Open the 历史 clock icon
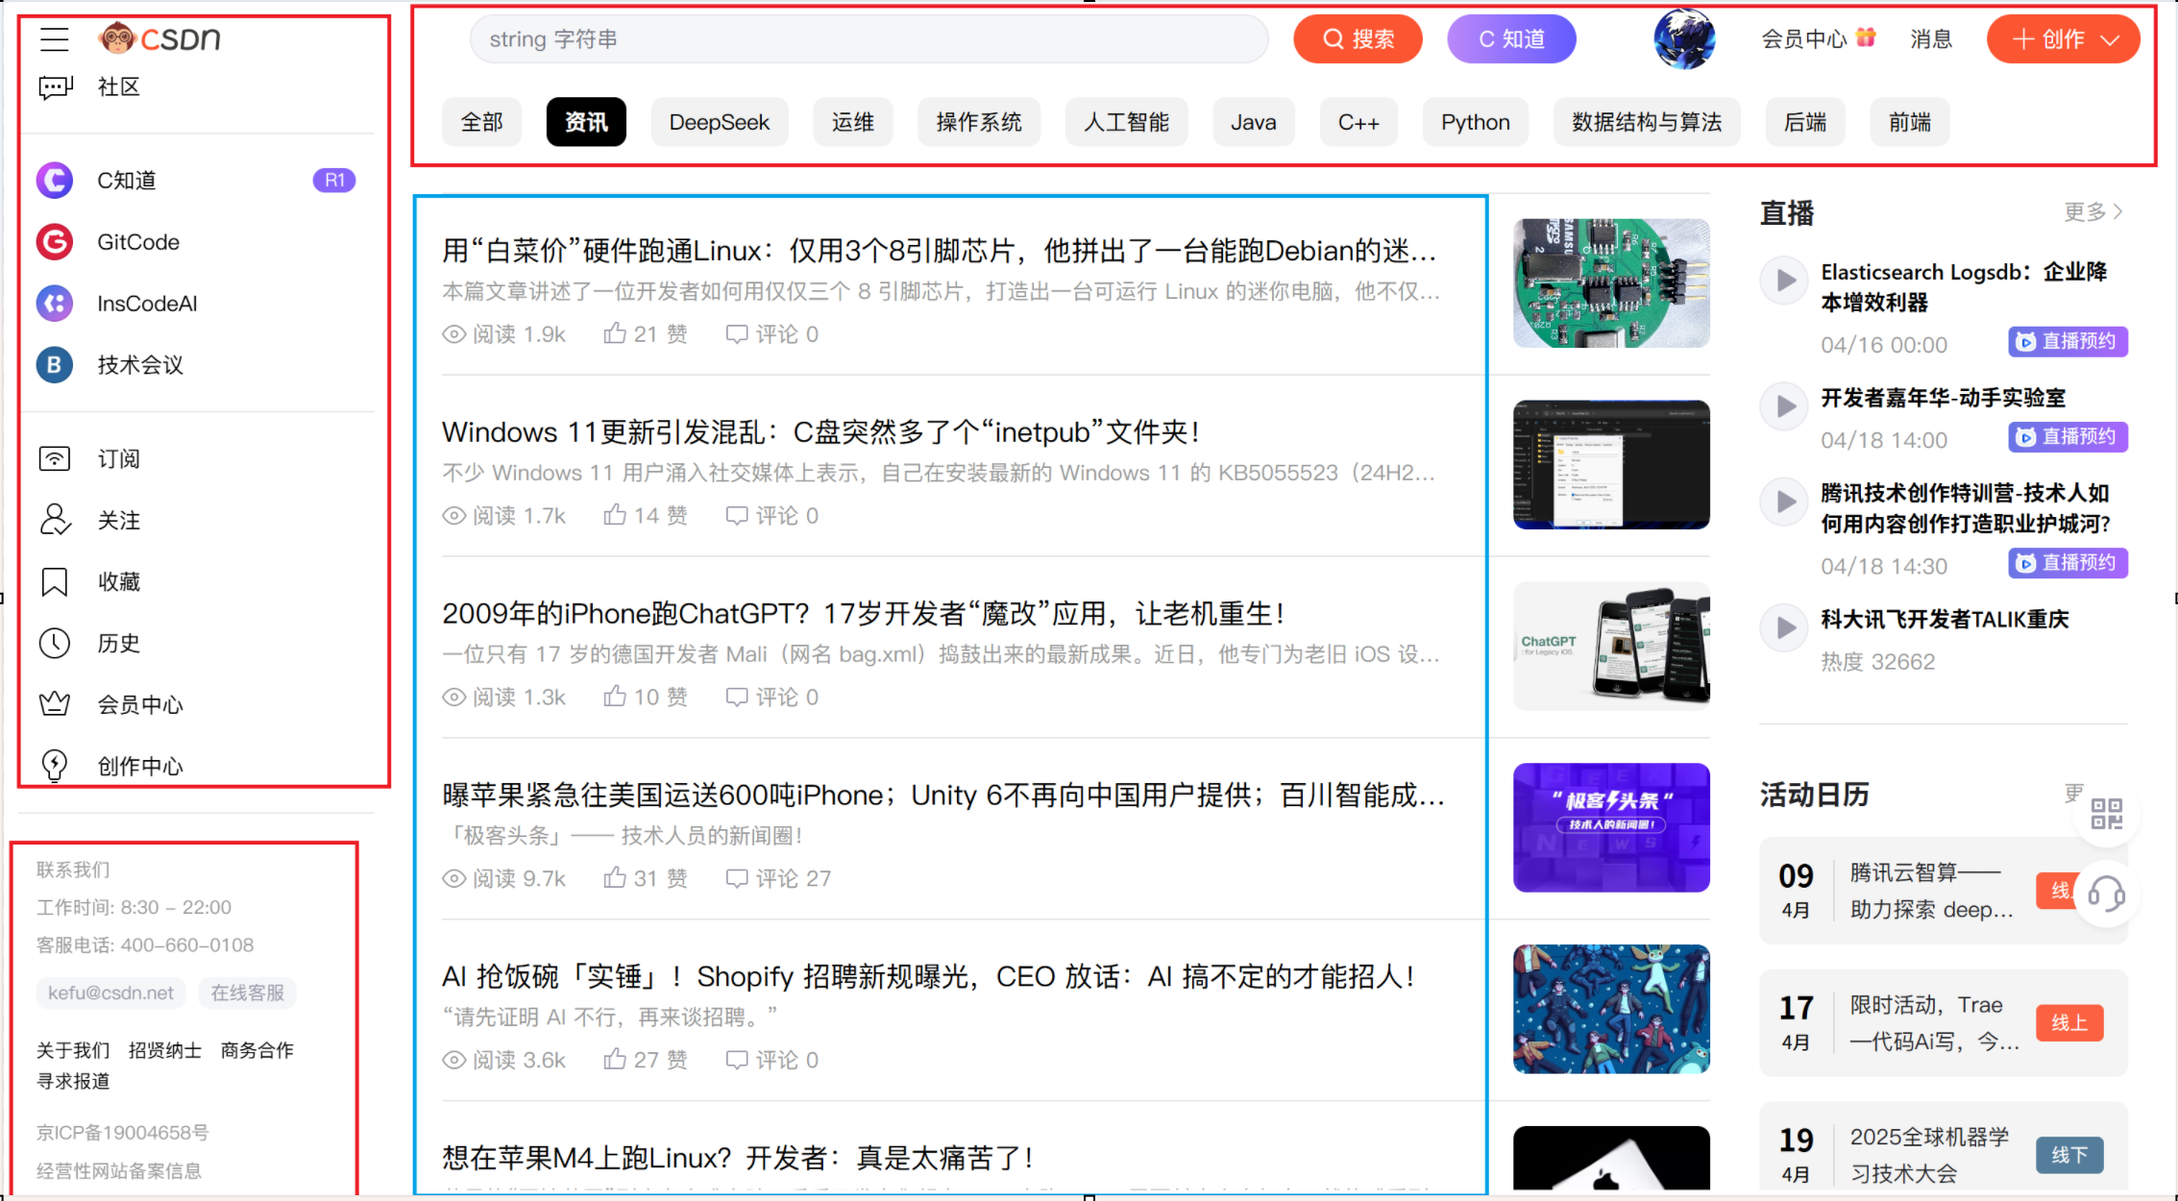2178x1201 pixels. click(x=55, y=644)
